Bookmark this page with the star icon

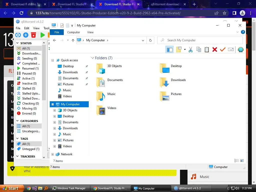[224, 13]
